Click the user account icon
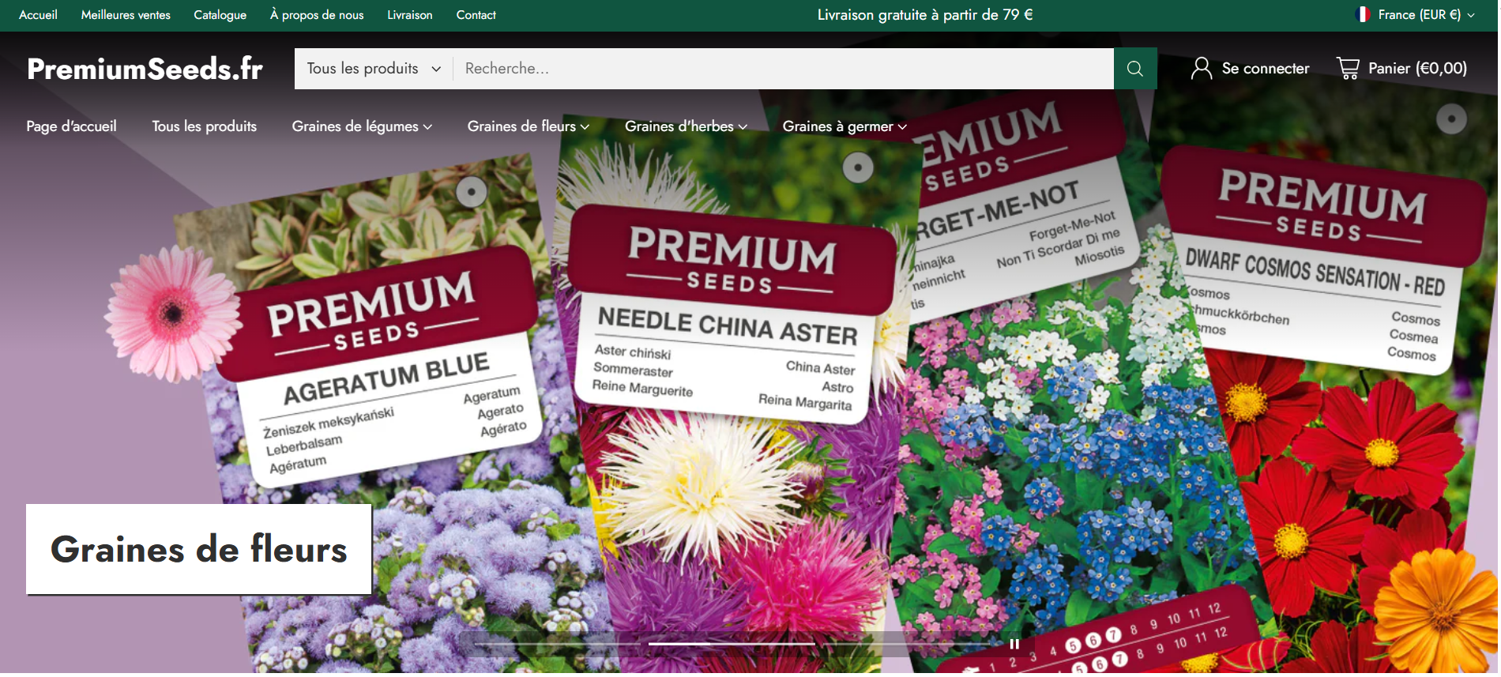1501x677 pixels. coord(1202,69)
